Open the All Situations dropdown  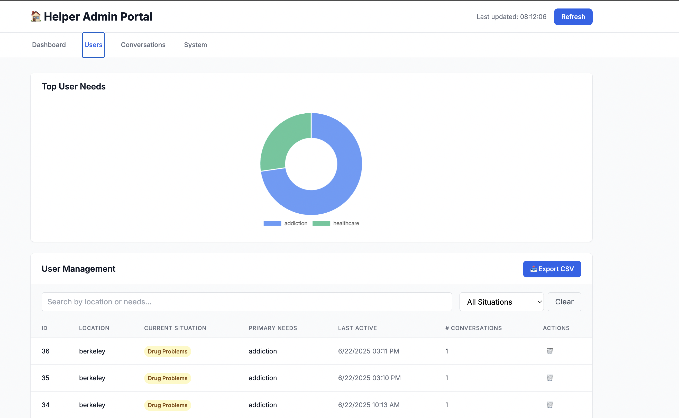click(501, 302)
